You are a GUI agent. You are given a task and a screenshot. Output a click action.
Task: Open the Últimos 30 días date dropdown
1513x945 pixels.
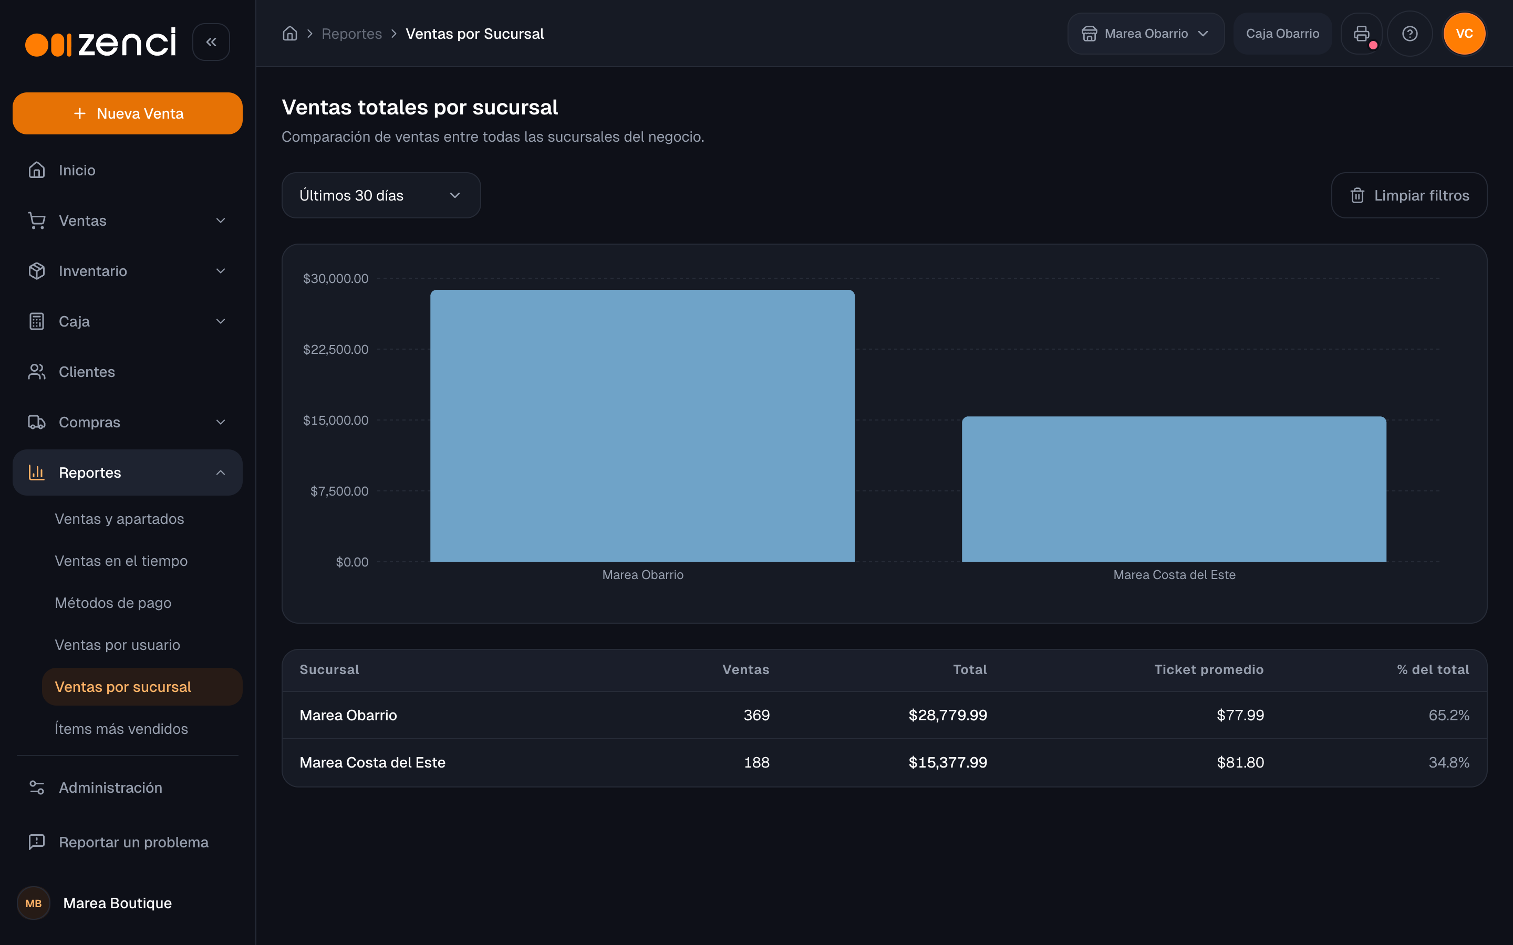pyautogui.click(x=381, y=195)
